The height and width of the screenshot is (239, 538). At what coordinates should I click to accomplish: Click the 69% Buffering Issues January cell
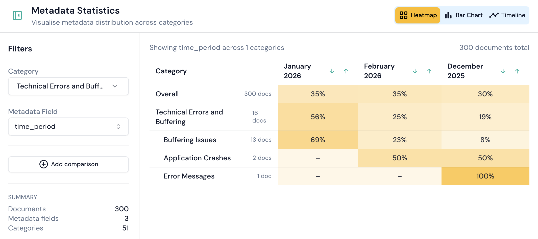[317, 140]
